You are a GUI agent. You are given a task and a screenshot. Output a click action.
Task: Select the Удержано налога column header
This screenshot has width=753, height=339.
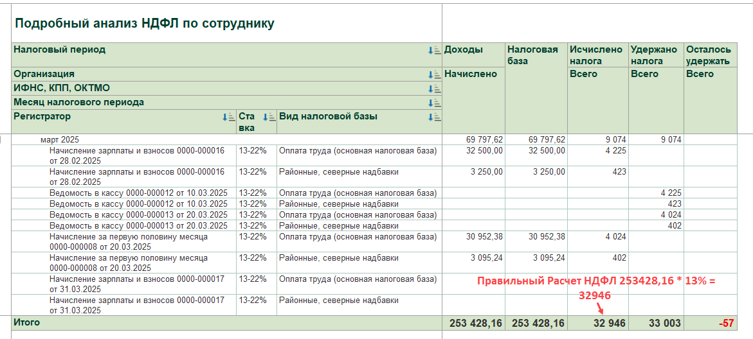tap(654, 55)
